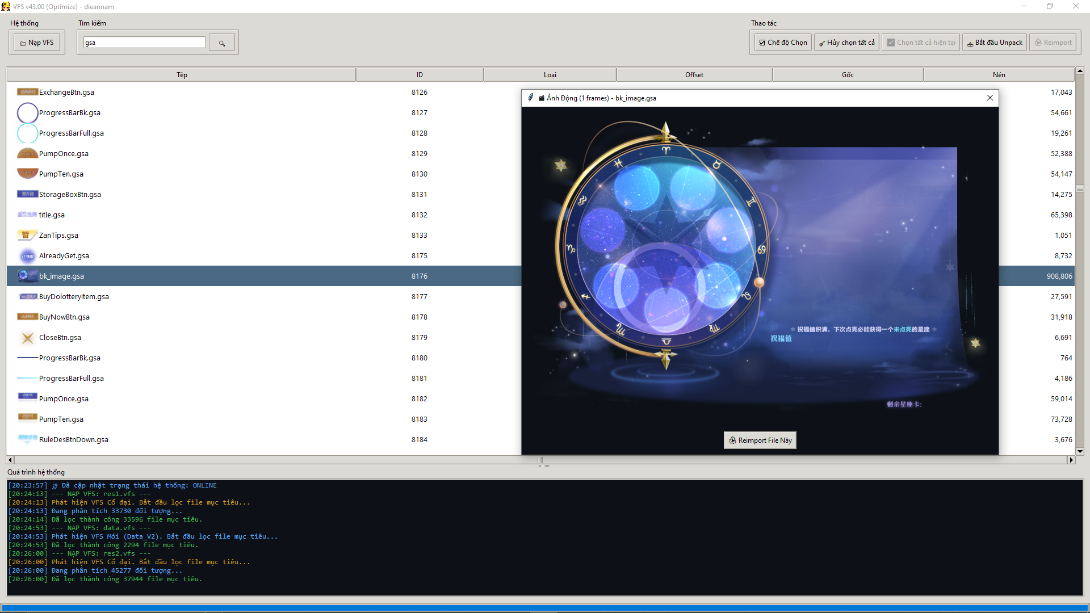Viewport: 1090px width, 613px height.
Task: Click the chest icon beside StorageBoxBtn.gsa
Action: [x=27, y=194]
